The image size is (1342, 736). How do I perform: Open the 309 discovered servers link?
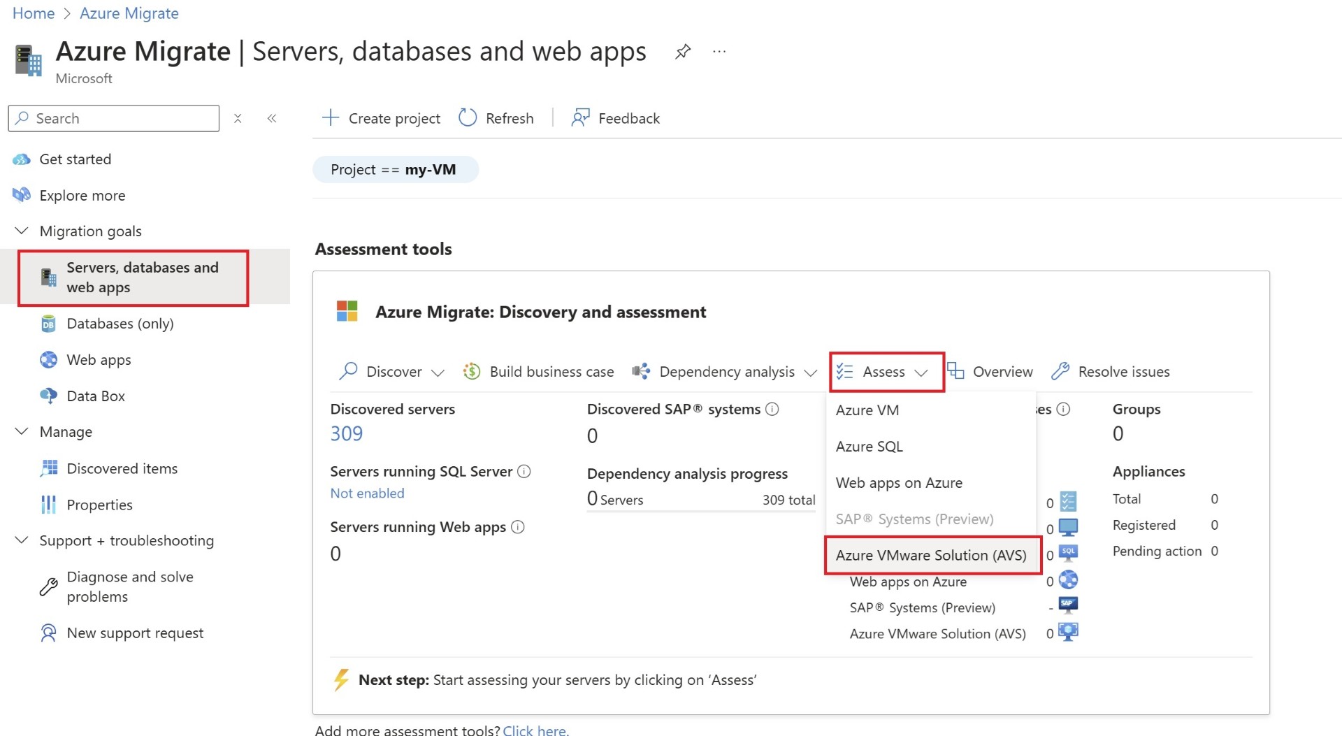[x=347, y=434]
